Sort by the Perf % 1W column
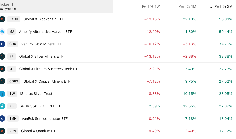The width and height of the screenshot is (236, 139). tap(151, 6)
